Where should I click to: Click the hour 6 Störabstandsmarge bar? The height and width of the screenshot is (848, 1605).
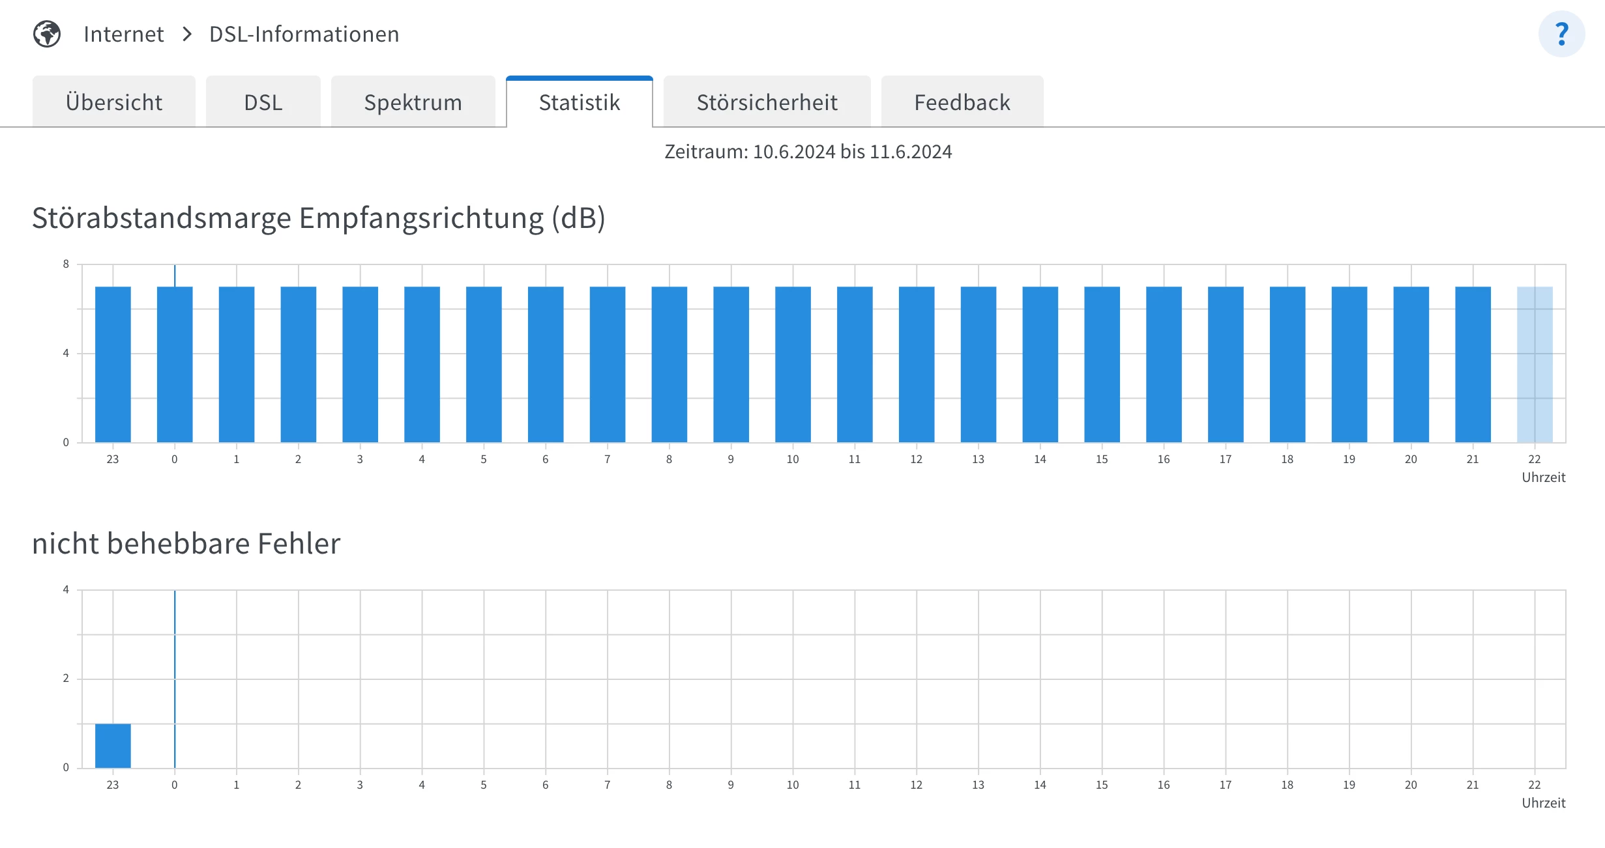(x=546, y=365)
